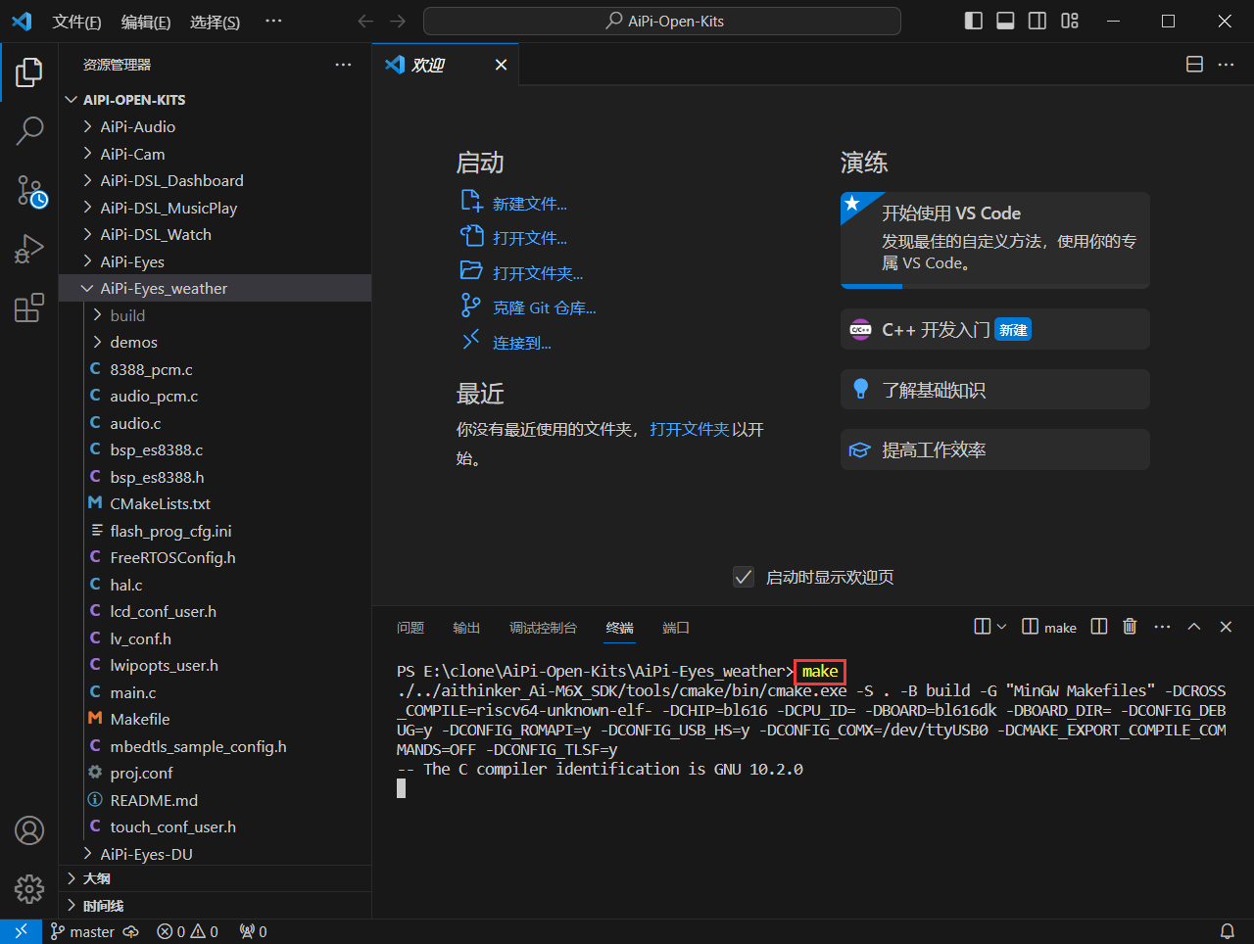Open main.c in the explorer

(216, 692)
